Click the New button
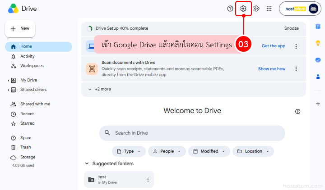 [20, 29]
